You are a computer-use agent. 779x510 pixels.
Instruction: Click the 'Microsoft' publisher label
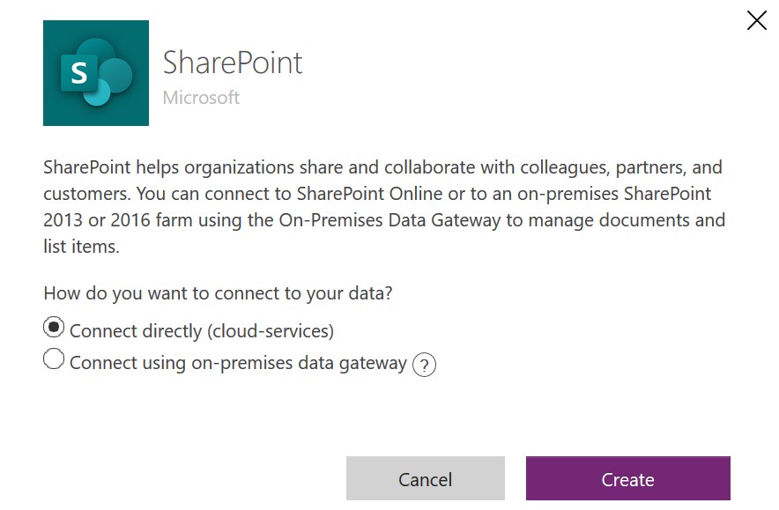click(200, 97)
